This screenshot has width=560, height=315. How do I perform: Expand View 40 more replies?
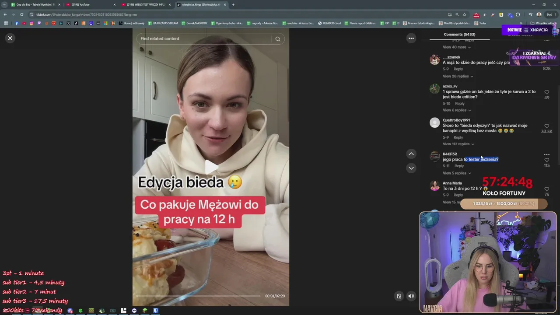coord(457,47)
